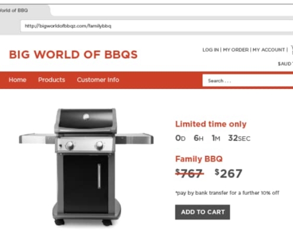
Task: Open the Home navigation item
Action: pyautogui.click(x=18, y=80)
